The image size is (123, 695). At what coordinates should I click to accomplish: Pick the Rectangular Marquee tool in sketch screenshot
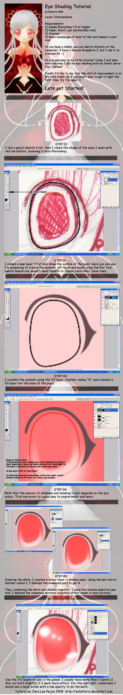point(6,176)
